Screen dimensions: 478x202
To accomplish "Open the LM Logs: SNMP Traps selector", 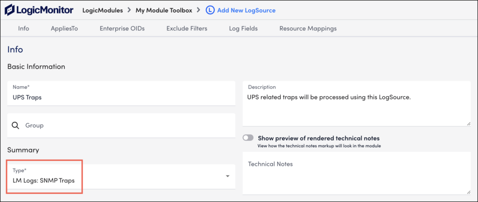I will point(121,177).
